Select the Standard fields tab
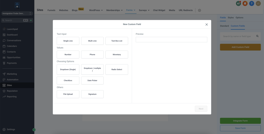The height and width of the screenshot is (134, 264). [x=224, y=26]
